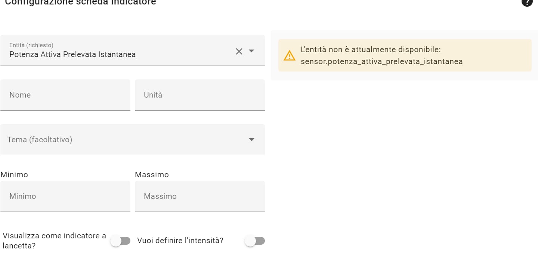Enable 'Visualizza come indicatore a lancetta' switch
The width and height of the screenshot is (538, 273).
(120, 241)
